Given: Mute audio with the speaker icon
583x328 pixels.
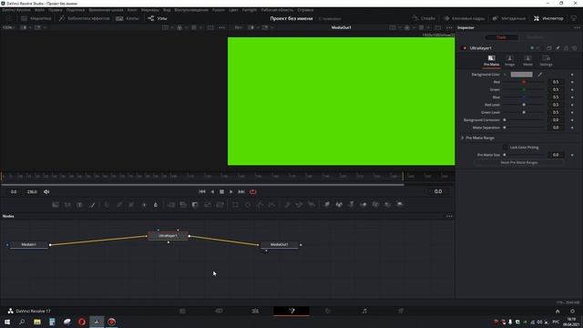Looking at the screenshot, I should (x=46, y=192).
